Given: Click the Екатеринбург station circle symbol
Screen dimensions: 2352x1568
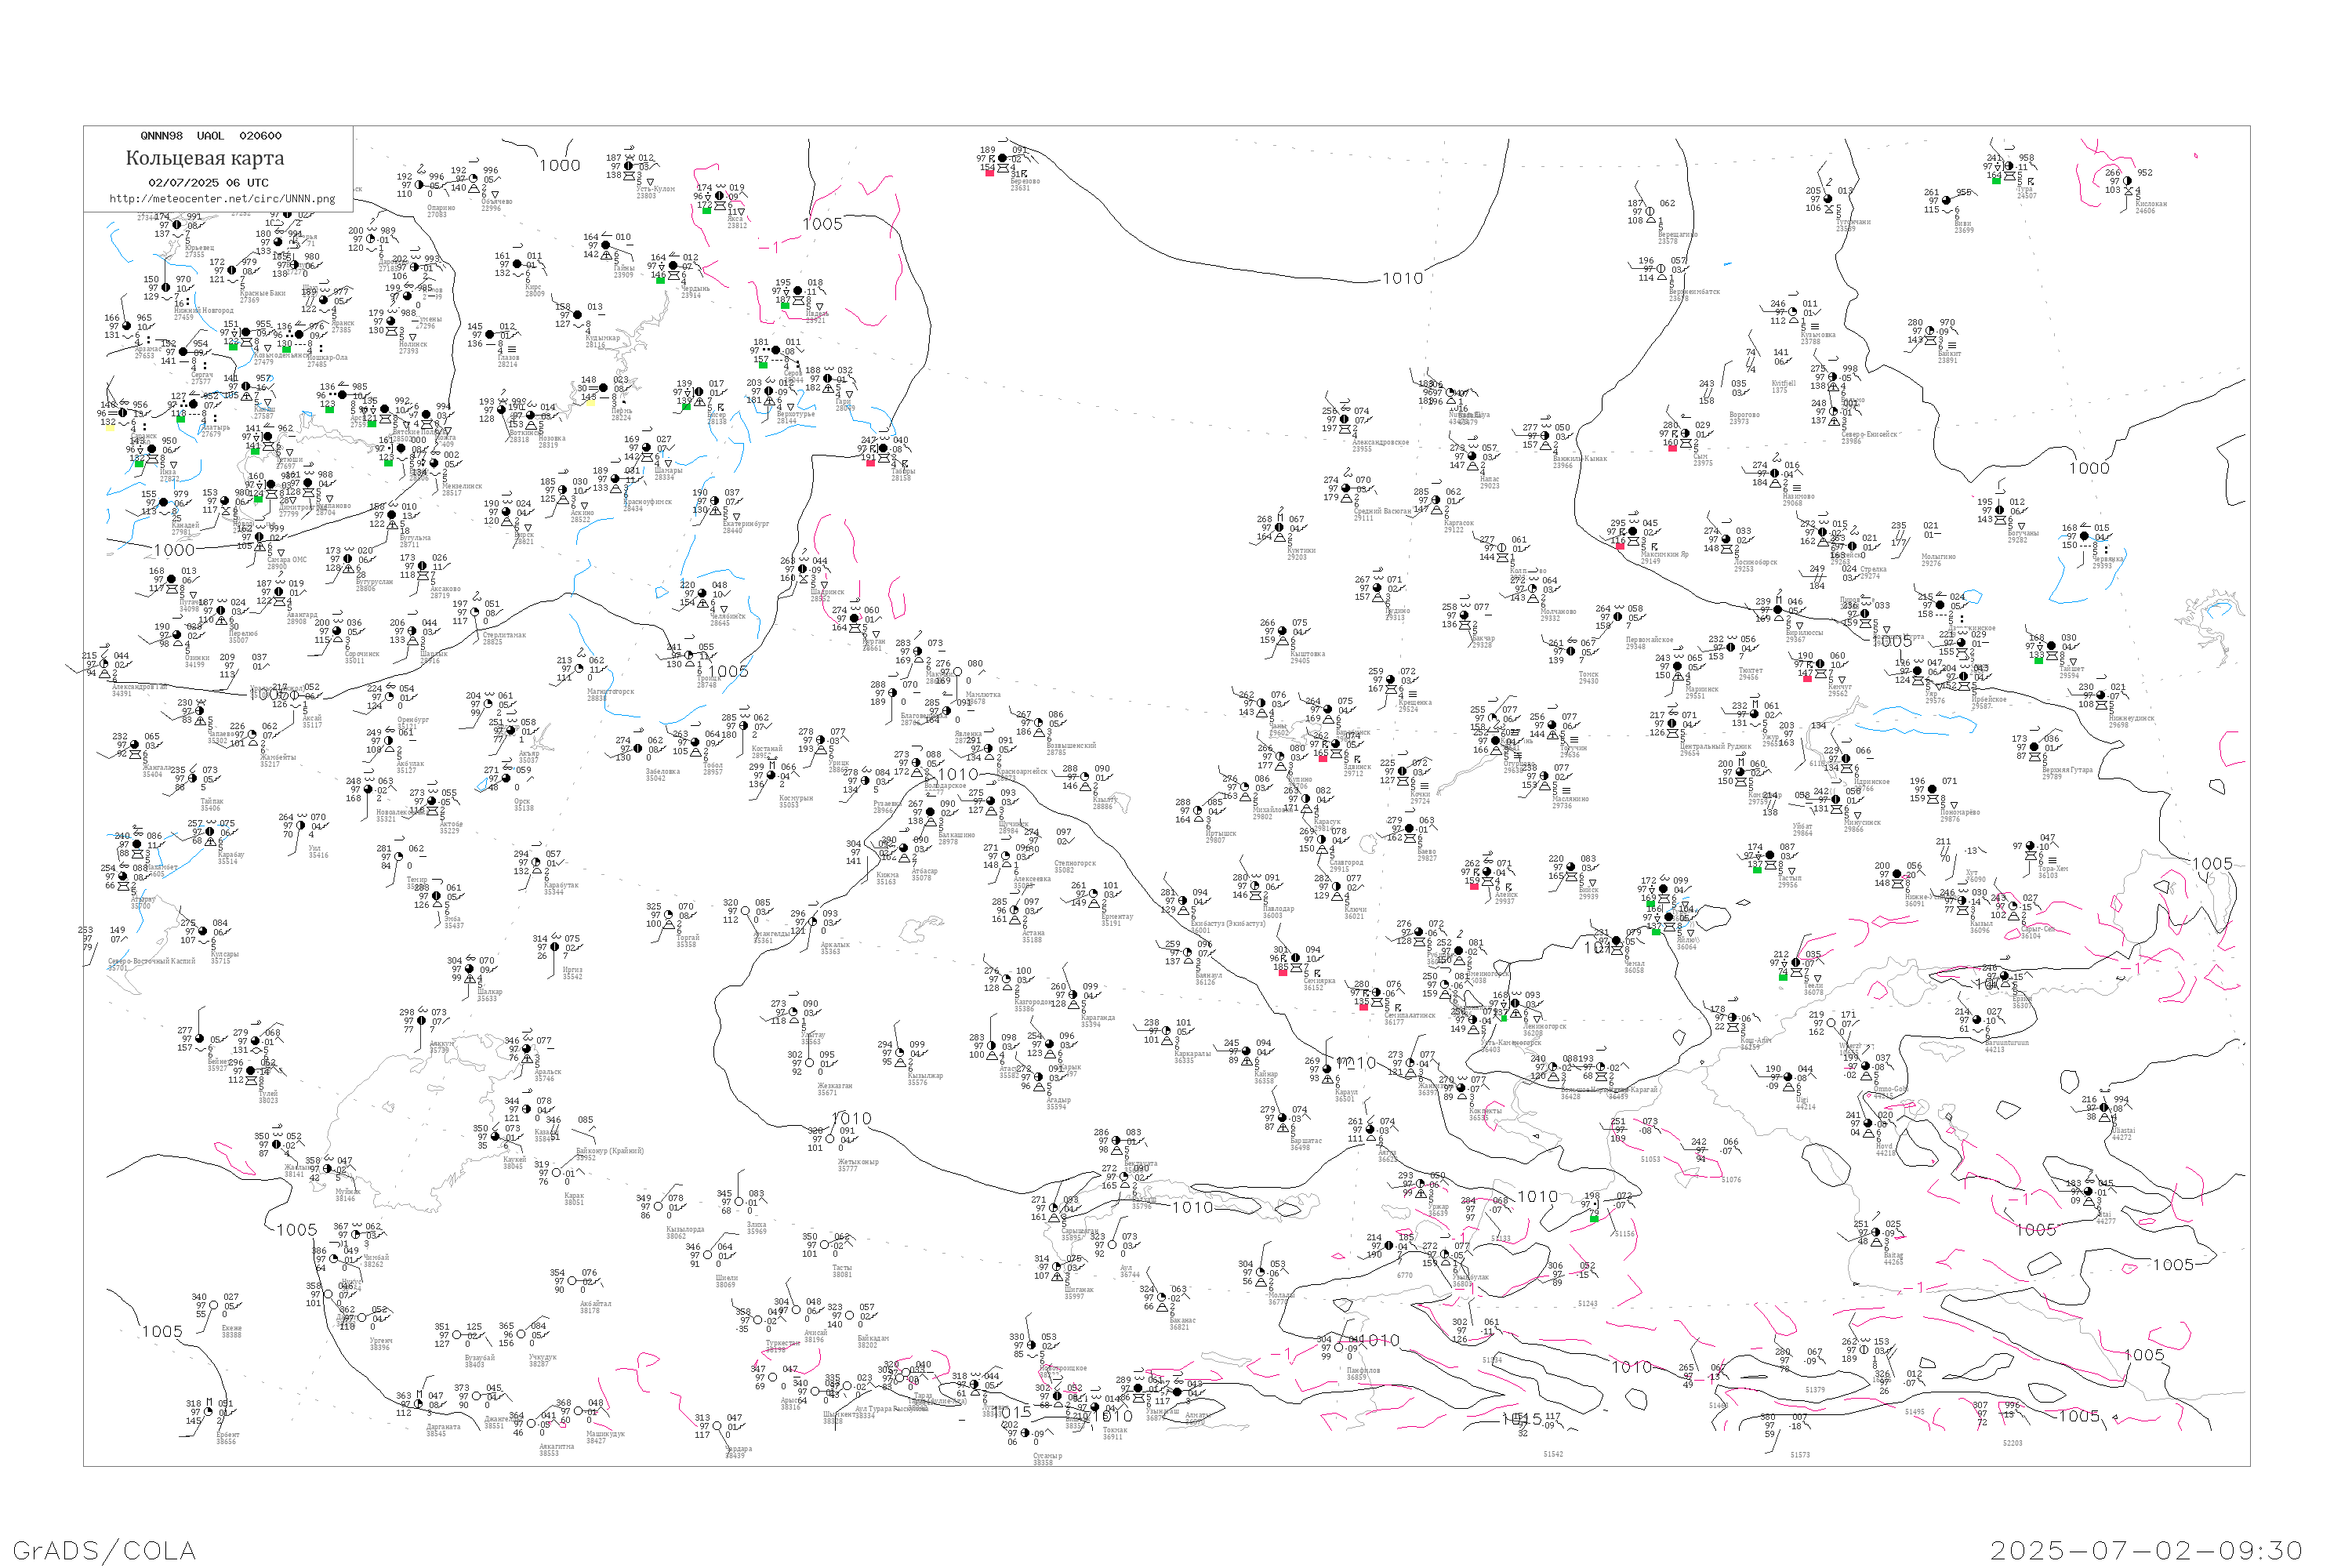Looking at the screenshot, I should click(x=716, y=502).
